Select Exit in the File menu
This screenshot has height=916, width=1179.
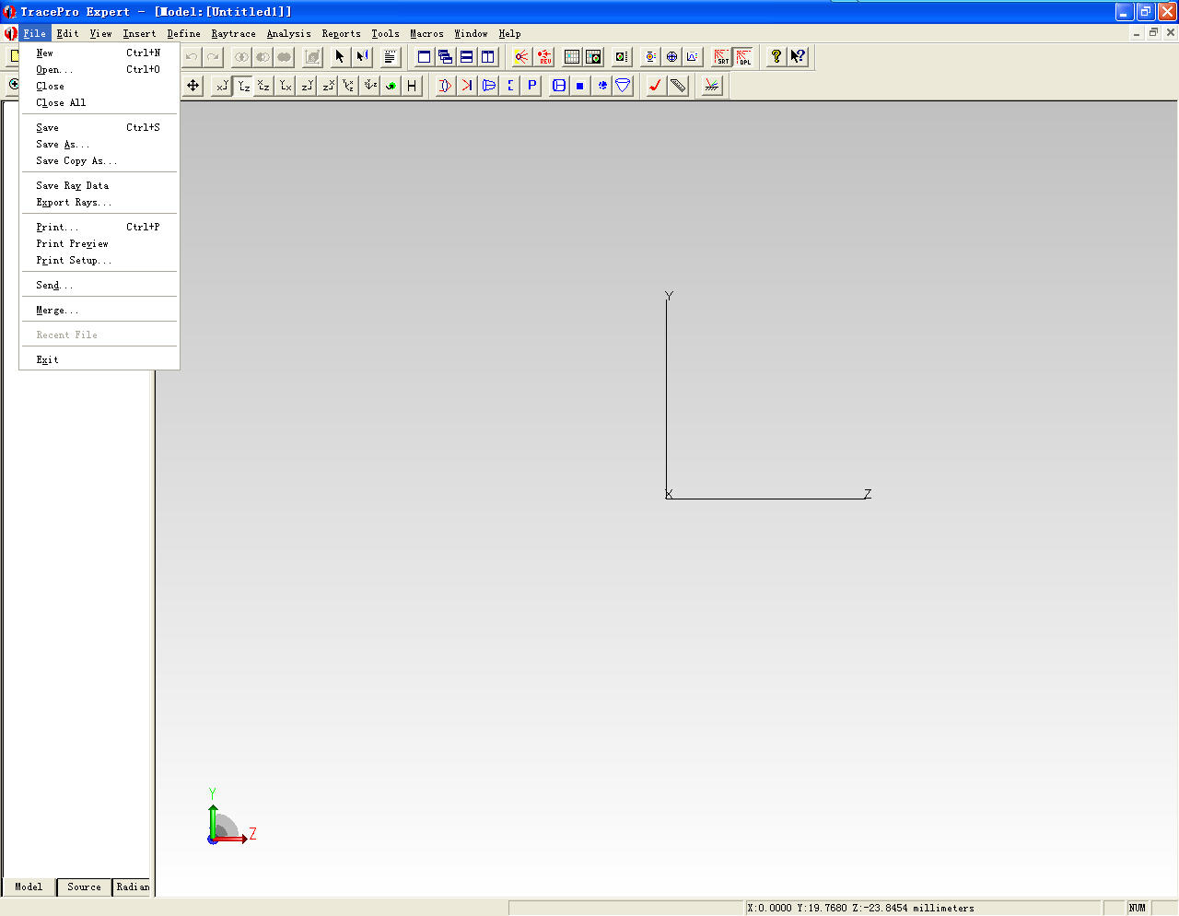pyautogui.click(x=99, y=360)
